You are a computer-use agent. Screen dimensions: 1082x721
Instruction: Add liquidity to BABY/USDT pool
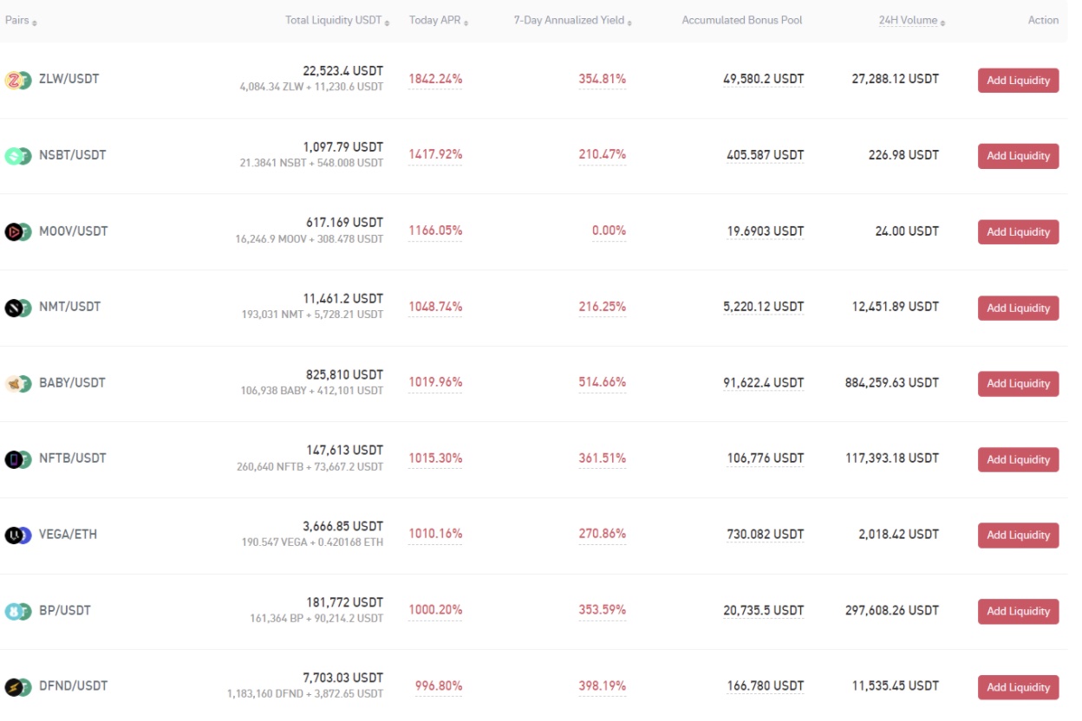[x=1018, y=384]
